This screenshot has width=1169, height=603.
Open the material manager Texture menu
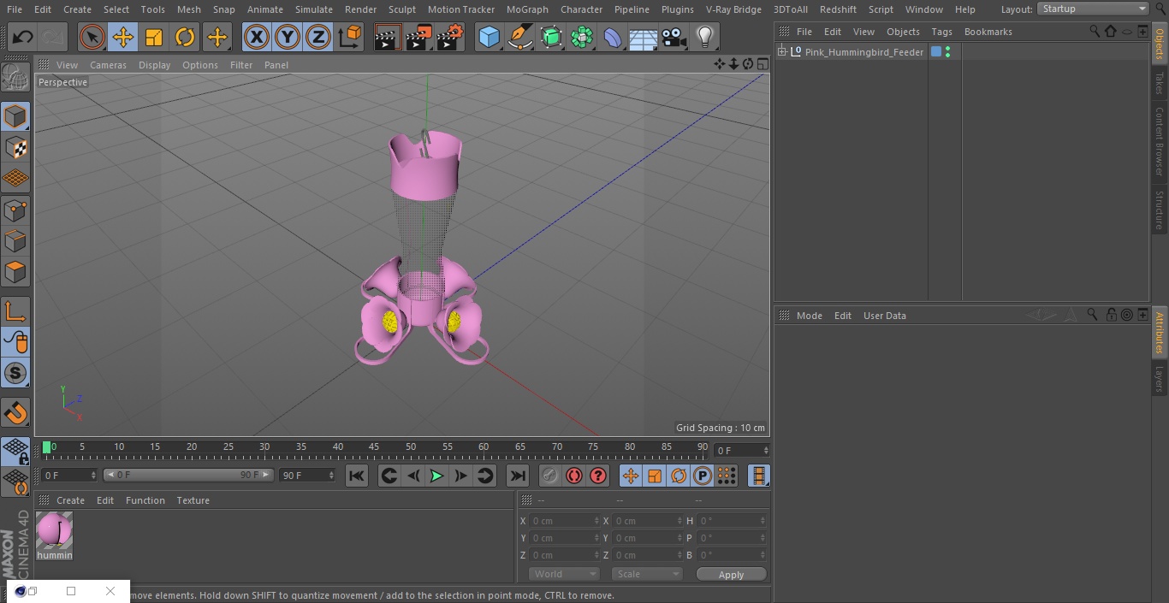[193, 500]
